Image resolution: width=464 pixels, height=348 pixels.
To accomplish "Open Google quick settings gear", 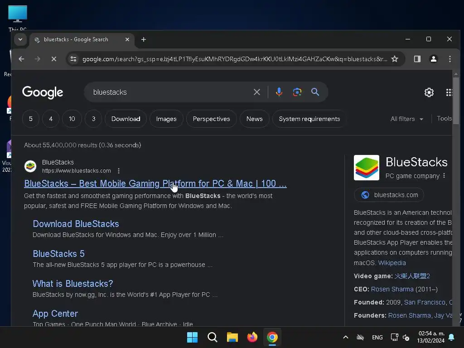I will coord(429,92).
